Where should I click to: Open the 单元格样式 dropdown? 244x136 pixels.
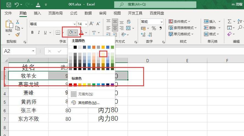[181, 34]
